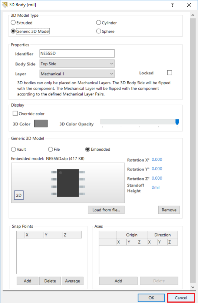Open the Body Side dropdown
The height and width of the screenshot is (303, 198).
77,63
